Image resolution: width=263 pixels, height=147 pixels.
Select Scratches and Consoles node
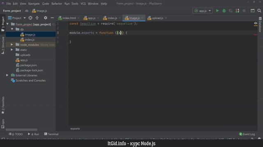pyautogui.click(x=30, y=80)
